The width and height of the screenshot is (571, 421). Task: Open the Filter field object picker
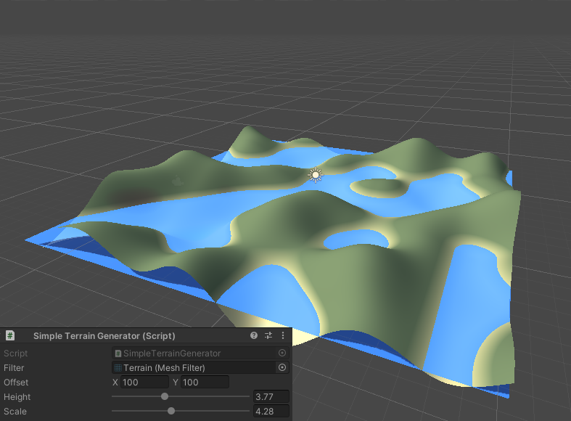click(x=282, y=367)
